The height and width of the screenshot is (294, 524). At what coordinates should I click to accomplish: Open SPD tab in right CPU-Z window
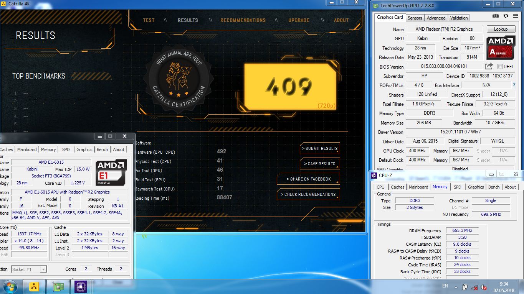click(457, 187)
